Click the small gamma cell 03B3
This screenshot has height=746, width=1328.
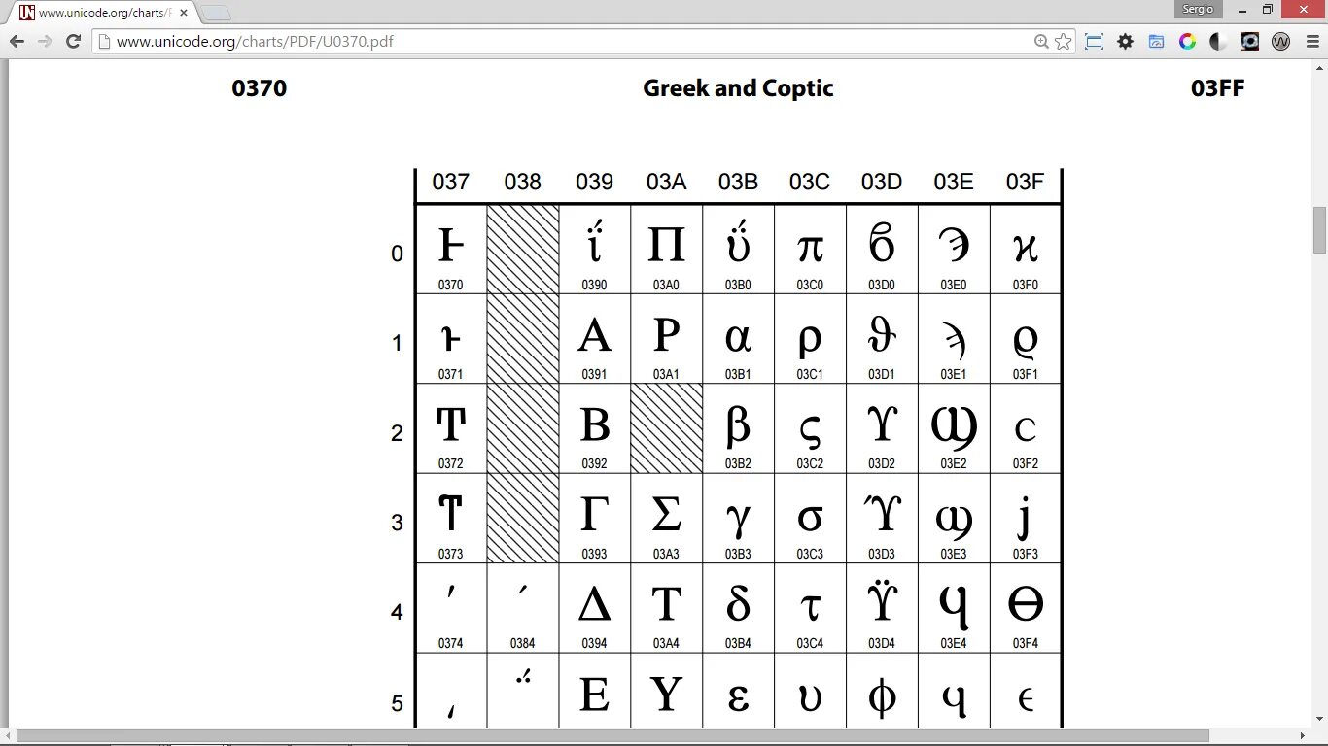pyautogui.click(x=738, y=518)
